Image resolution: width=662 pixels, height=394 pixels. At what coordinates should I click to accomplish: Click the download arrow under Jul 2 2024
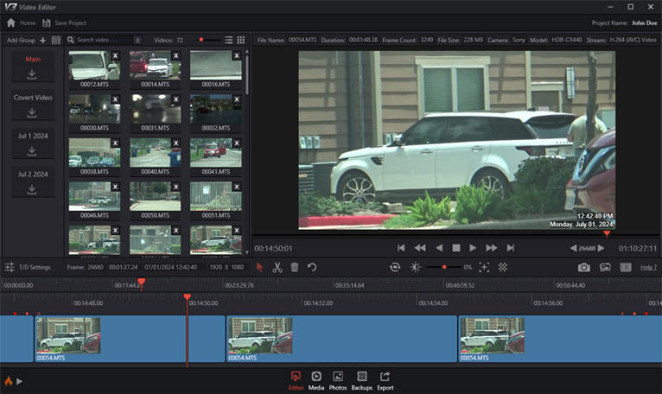(32, 189)
